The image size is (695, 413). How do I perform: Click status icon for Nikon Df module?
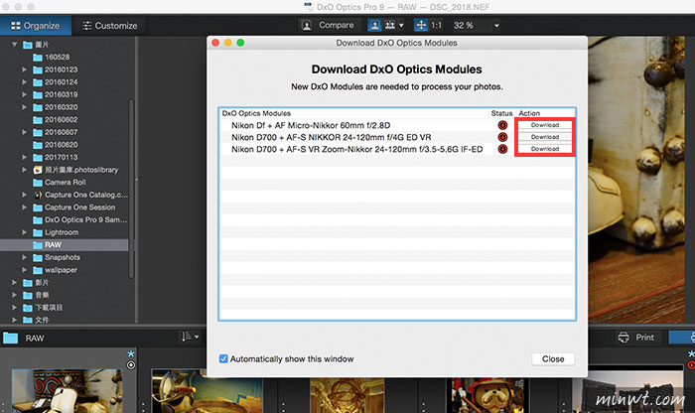(502, 125)
